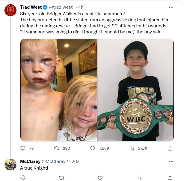187x181 pixels.
Task: View analytics for the Trad West post
Action: click(x=131, y=148)
